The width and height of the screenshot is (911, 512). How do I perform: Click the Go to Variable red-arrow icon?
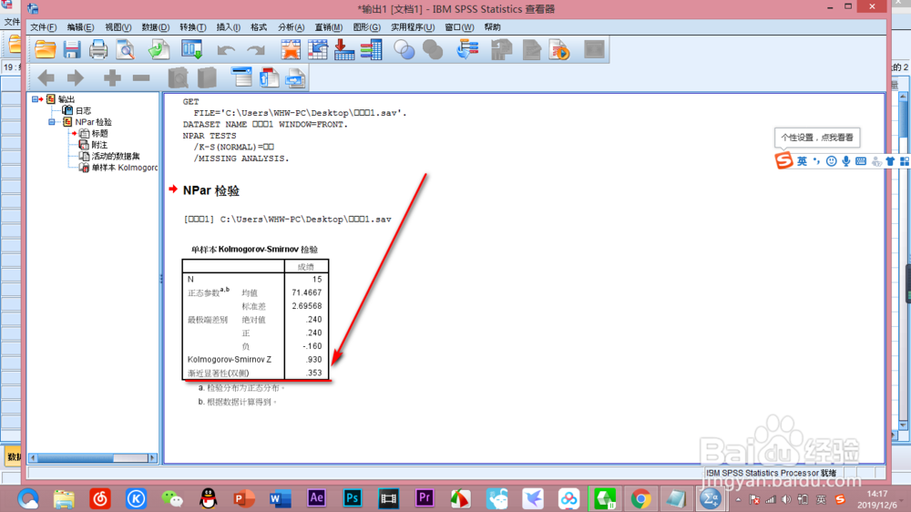(344, 49)
